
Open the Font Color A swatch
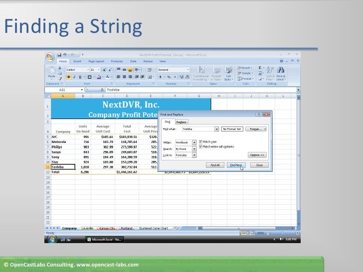107,77
